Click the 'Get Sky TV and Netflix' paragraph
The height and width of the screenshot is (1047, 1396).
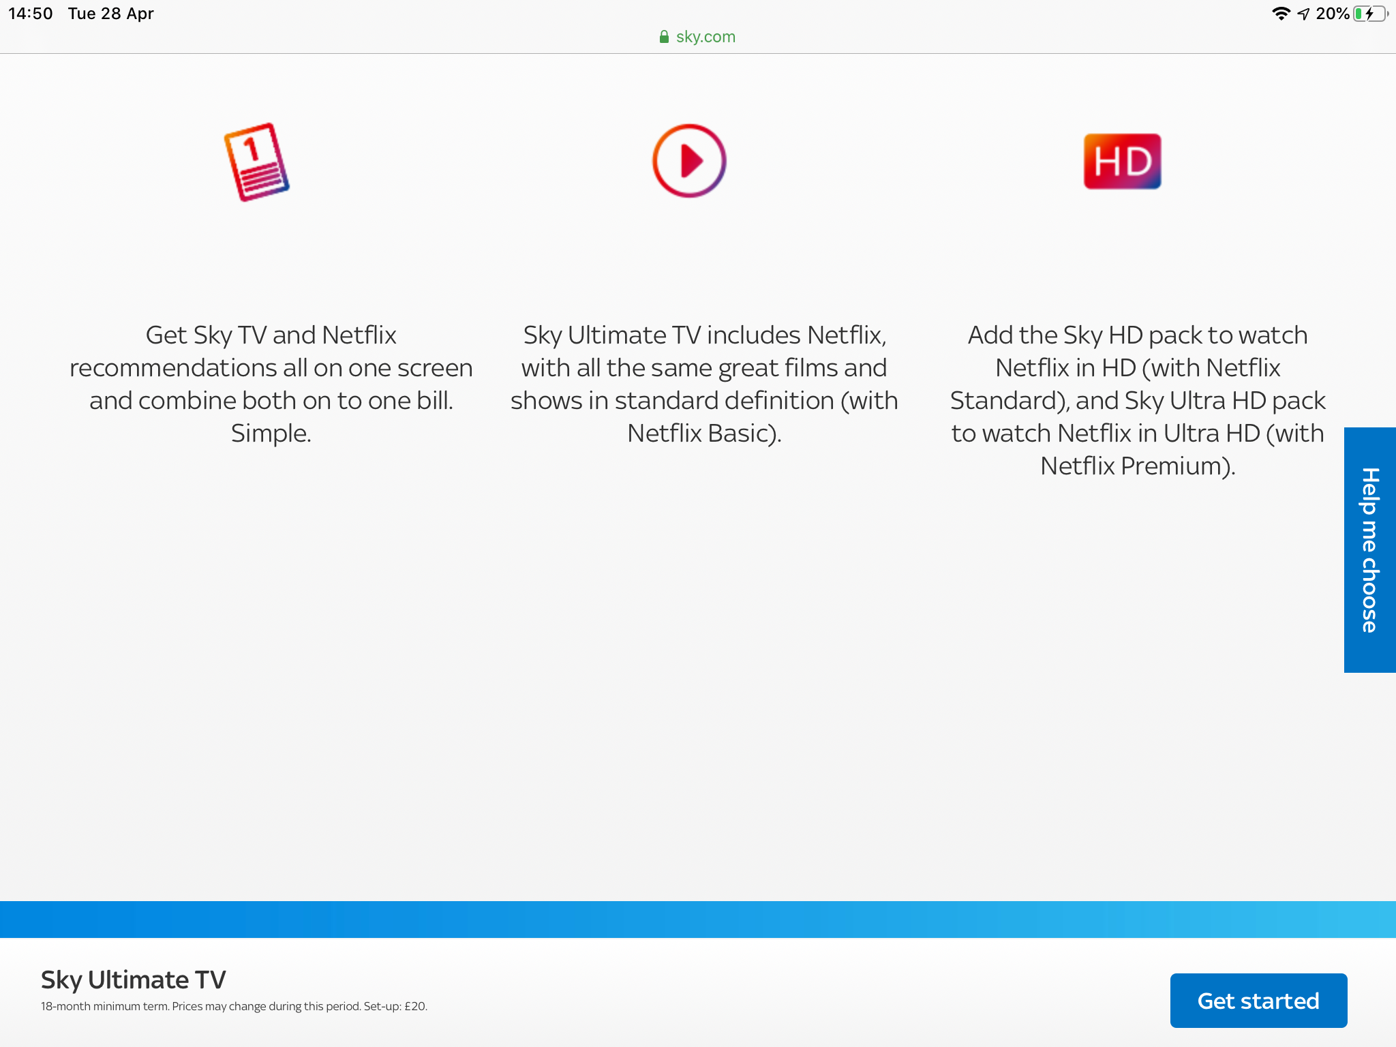click(x=271, y=384)
